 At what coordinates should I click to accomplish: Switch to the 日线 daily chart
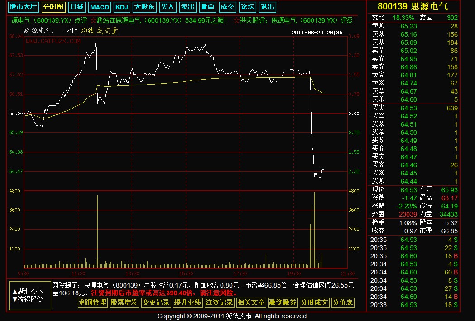coord(77,7)
